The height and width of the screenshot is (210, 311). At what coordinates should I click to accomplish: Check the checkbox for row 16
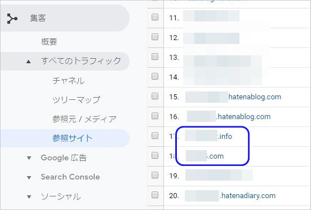coord(155,116)
